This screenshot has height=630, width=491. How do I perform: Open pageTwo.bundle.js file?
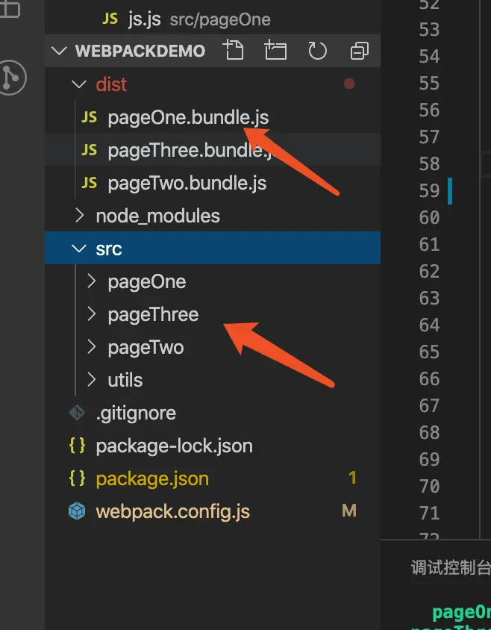pos(187,183)
